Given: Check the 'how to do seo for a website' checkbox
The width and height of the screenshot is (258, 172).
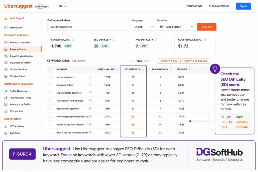Looking at the screenshot, I should click(51, 124).
